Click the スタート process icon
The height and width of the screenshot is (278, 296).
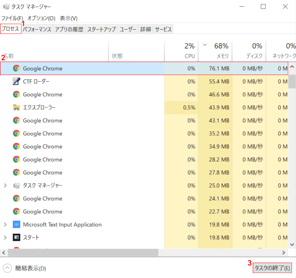[x=16, y=237]
